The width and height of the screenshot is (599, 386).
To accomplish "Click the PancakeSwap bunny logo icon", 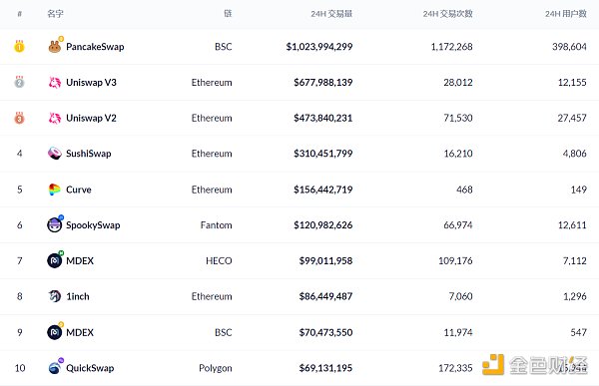I will (55, 47).
